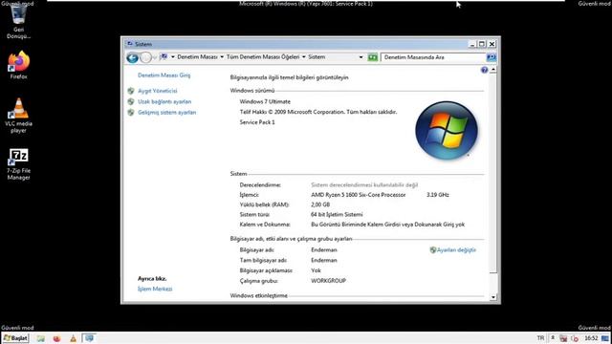612x344 pixels.
Task: Open the Uzak bağlantı ayarları link
Action: pos(164,101)
